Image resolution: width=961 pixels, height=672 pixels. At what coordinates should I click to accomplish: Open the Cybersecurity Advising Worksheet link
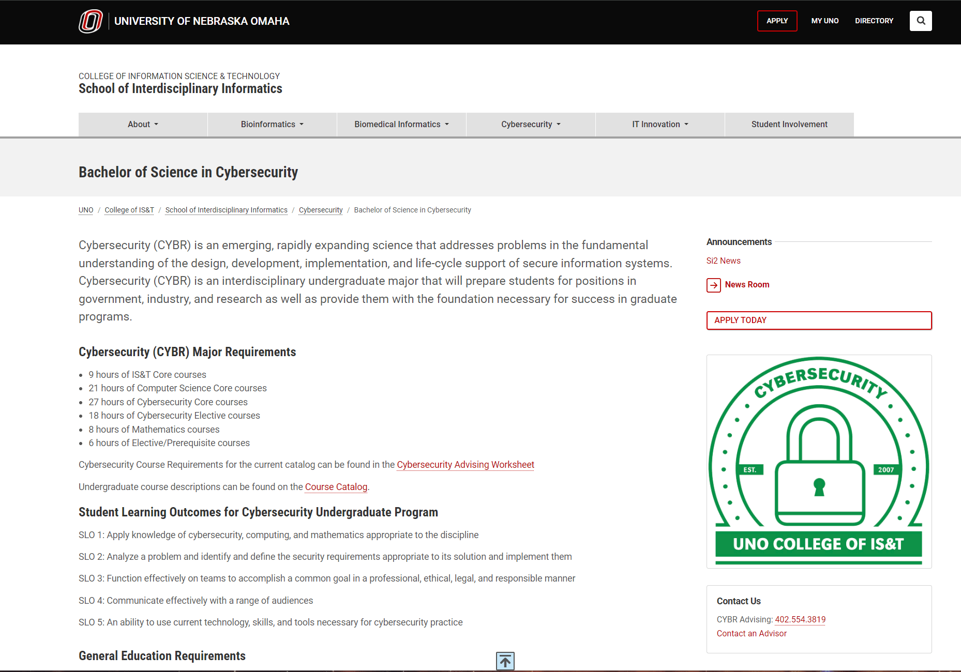466,465
